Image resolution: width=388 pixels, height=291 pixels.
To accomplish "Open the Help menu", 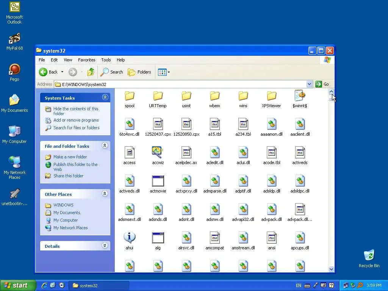I will (121, 60).
